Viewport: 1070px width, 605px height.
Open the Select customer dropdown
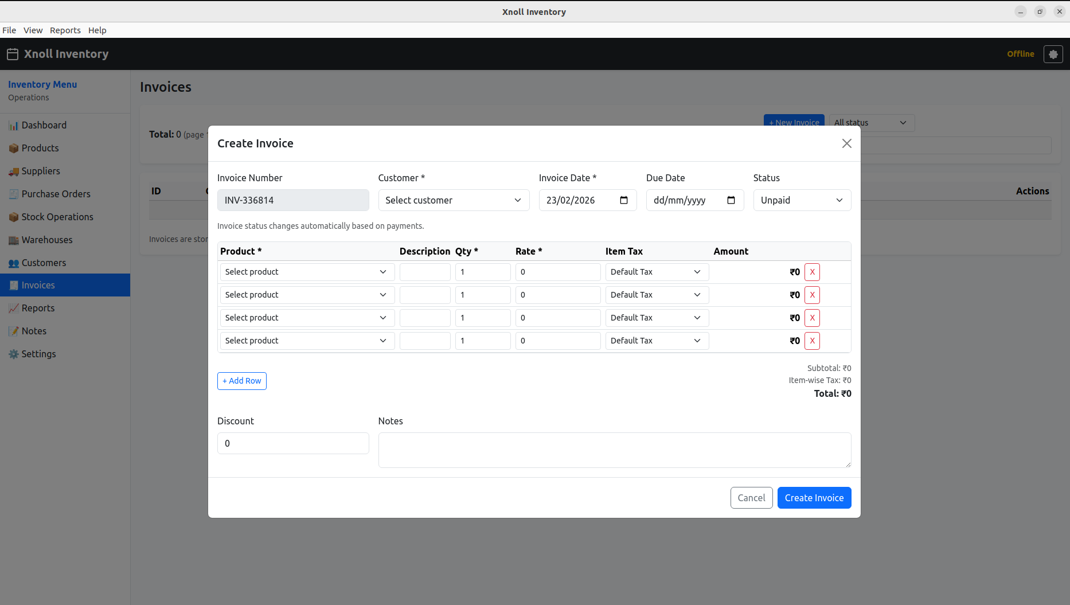(453, 200)
